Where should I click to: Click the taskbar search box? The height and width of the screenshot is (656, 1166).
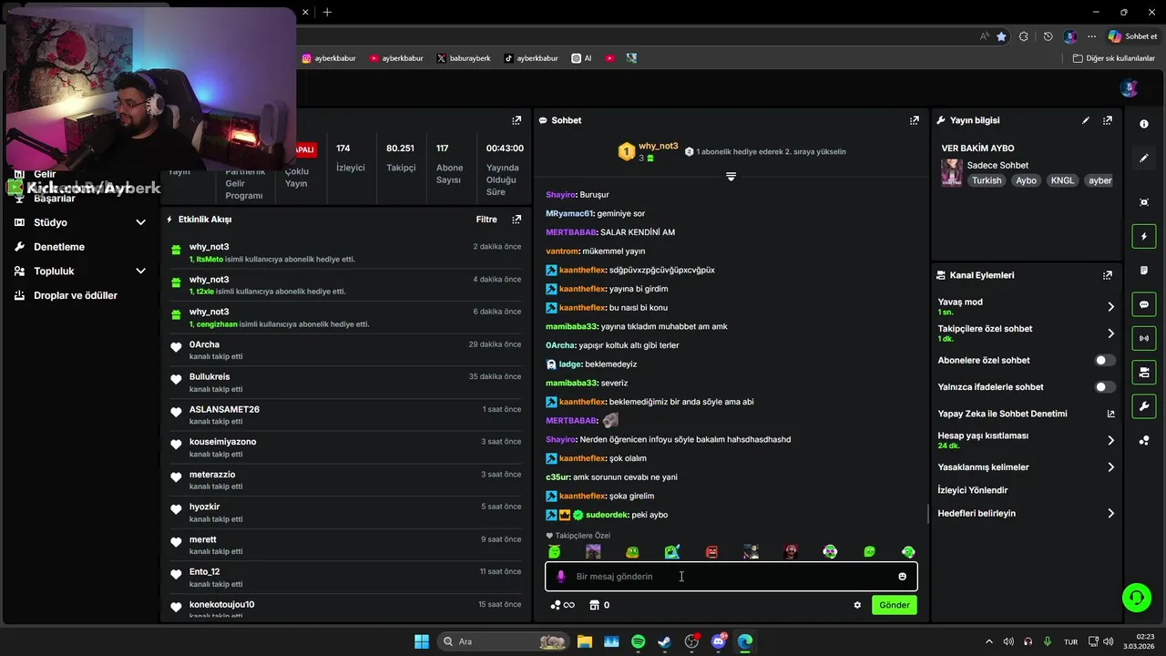point(504,641)
